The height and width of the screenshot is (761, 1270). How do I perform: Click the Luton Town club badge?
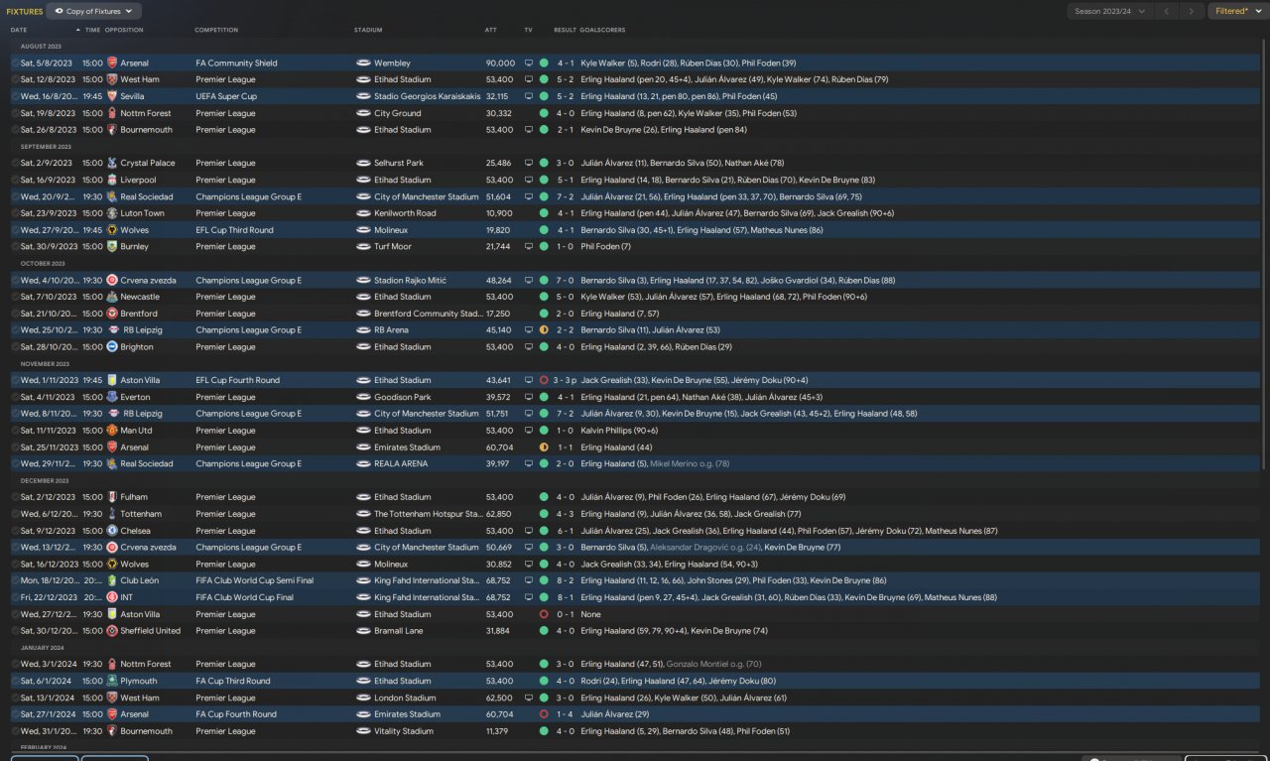pos(112,213)
